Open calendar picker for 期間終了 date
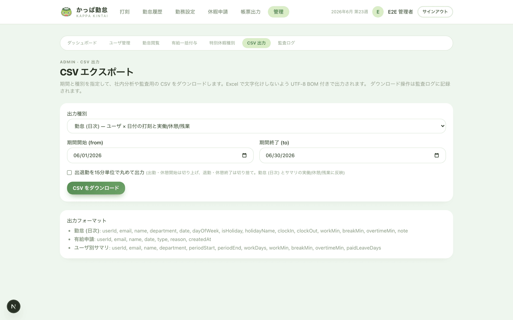The image size is (513, 320). click(437, 155)
